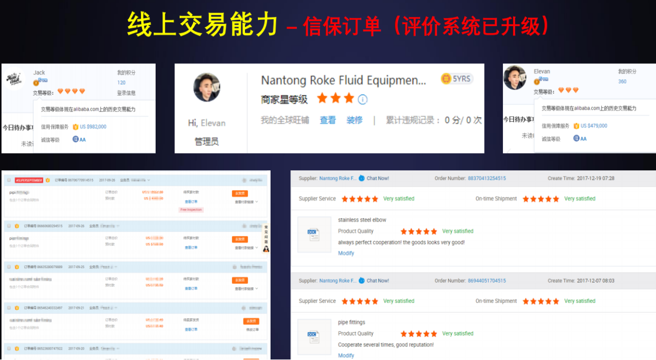656x360 pixels.
Task: Open the 查看 link for 我的全球旺铺
Action: point(328,120)
